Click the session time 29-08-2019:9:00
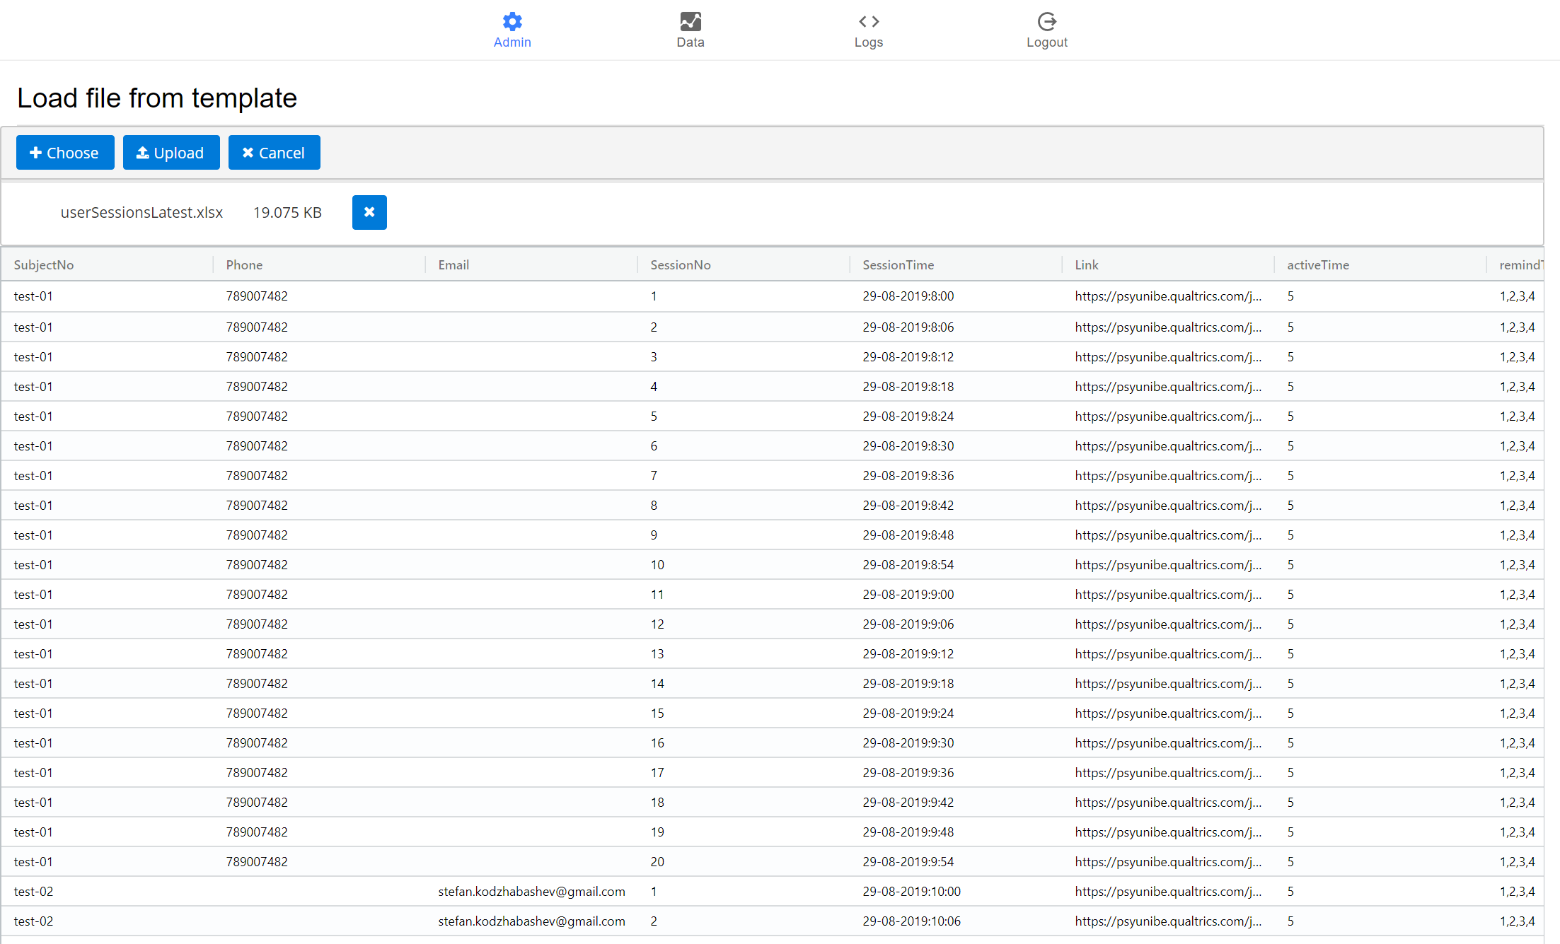1560x944 pixels. pyautogui.click(x=908, y=595)
